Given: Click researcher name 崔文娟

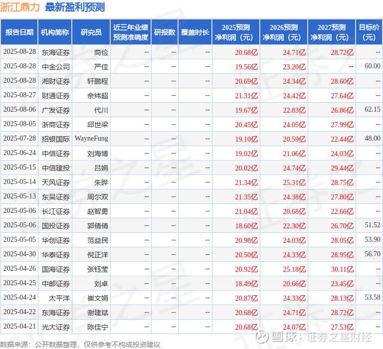Looking at the screenshot, I should click(x=97, y=298).
